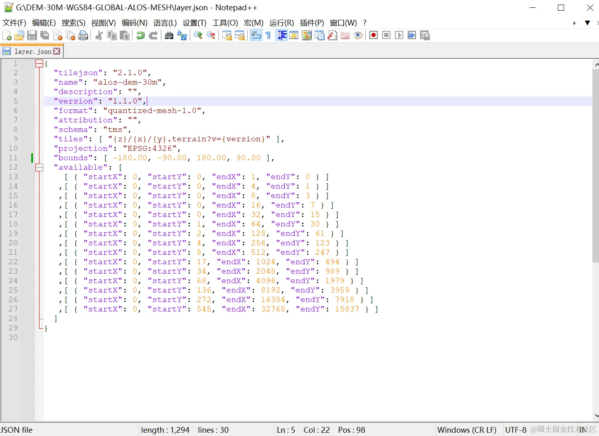Click the "projection" key on line 10
Screen dimensions: 599x436
pyautogui.click(x=83, y=148)
